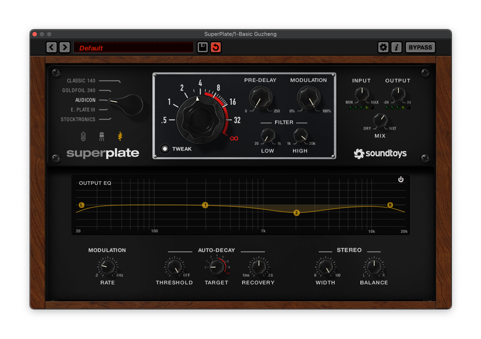Open Soundtoys settings swirl icon
Image resolution: width=481 pixels, height=339 pixels.
click(x=383, y=47)
